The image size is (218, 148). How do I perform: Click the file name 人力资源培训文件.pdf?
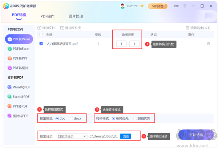(x=62, y=44)
